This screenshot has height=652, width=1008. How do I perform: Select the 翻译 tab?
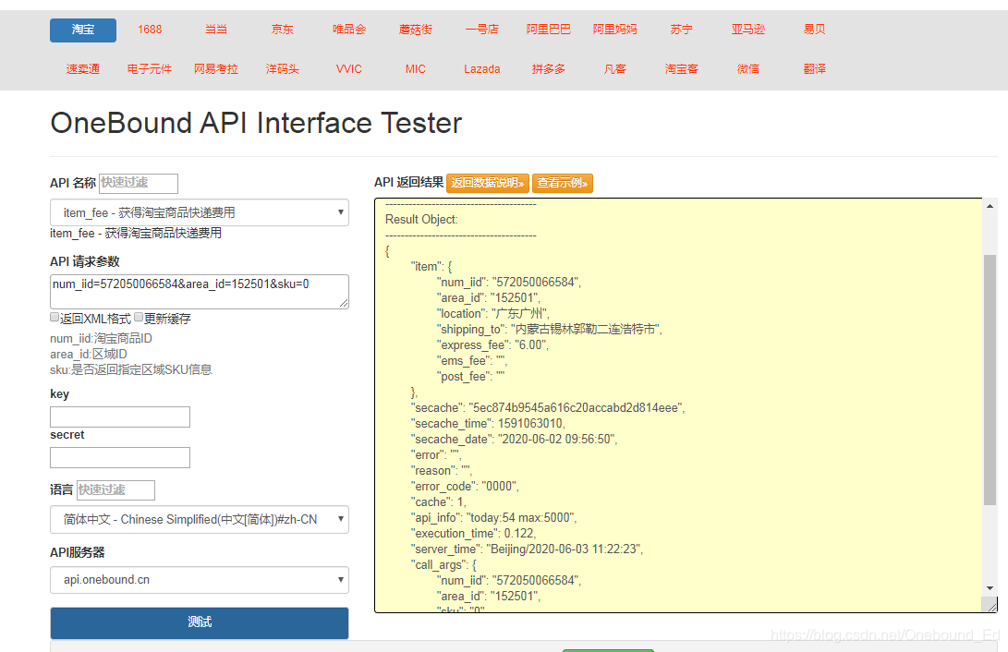click(815, 69)
